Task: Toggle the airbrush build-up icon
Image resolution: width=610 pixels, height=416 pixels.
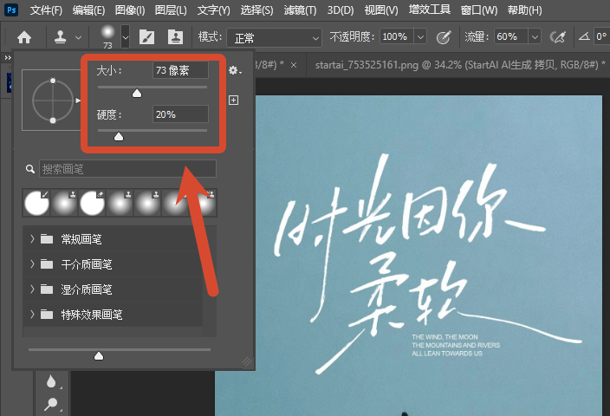Action: click(x=557, y=37)
